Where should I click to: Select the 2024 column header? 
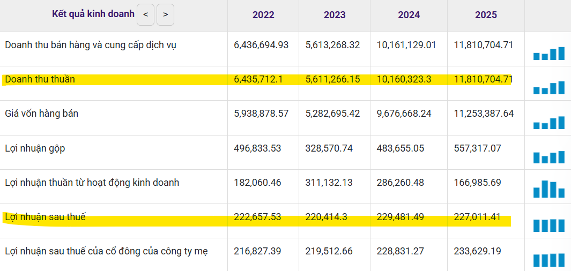pos(409,15)
